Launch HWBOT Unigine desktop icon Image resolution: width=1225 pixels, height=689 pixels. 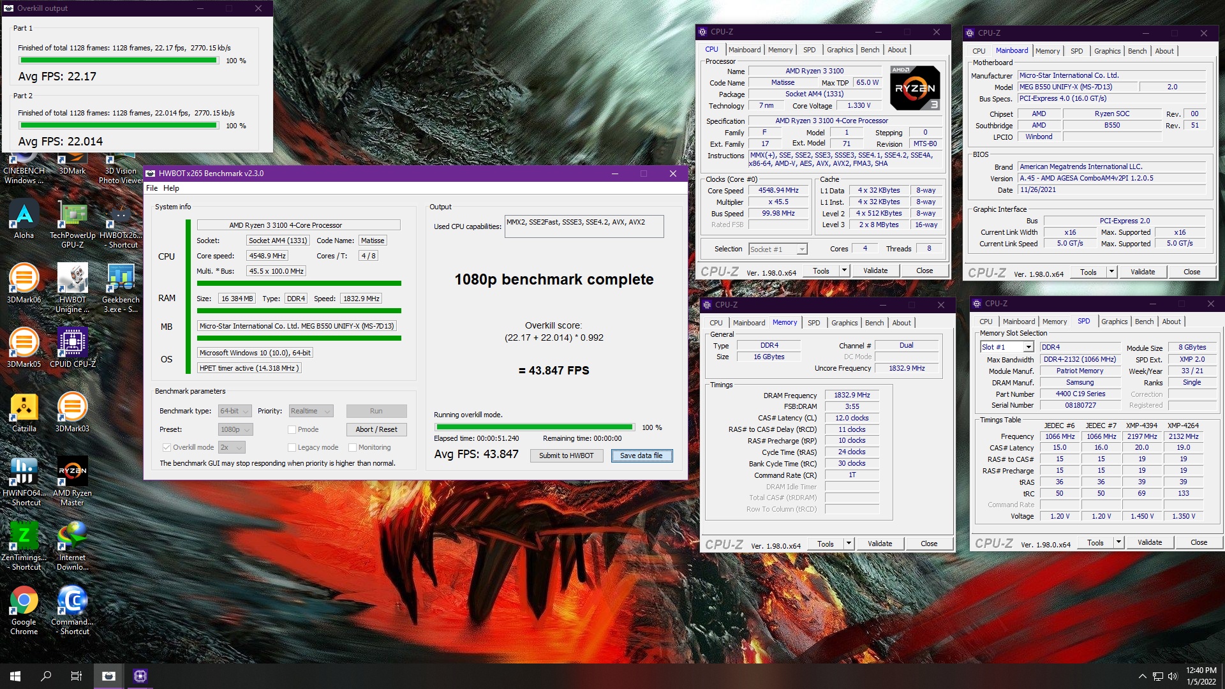[x=72, y=288]
